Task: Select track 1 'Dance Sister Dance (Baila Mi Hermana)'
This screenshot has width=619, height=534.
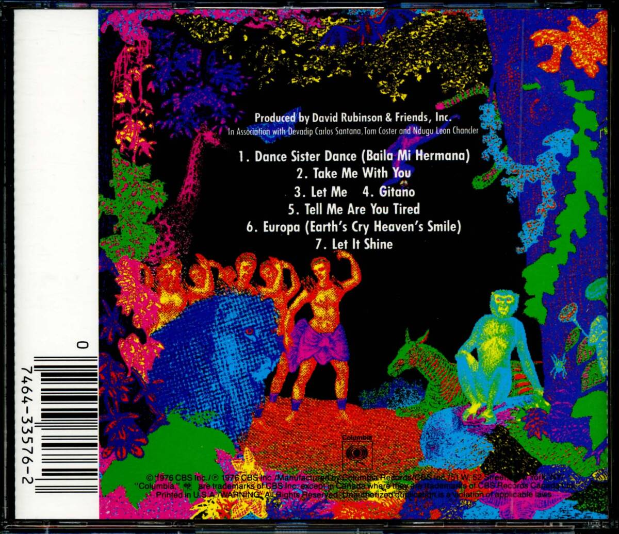Action: pos(354,157)
